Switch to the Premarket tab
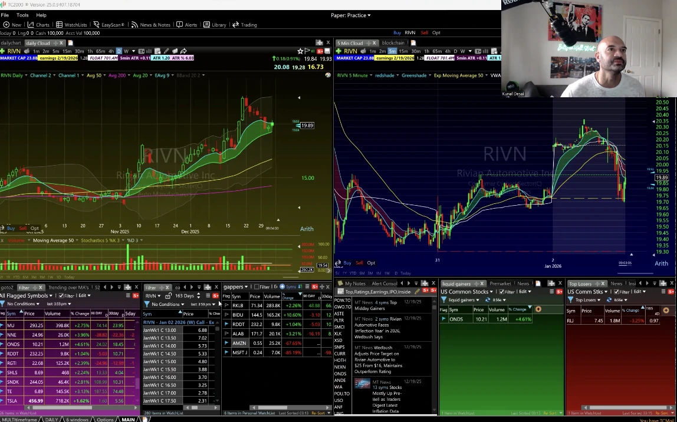The height and width of the screenshot is (422, 677). (x=501, y=283)
